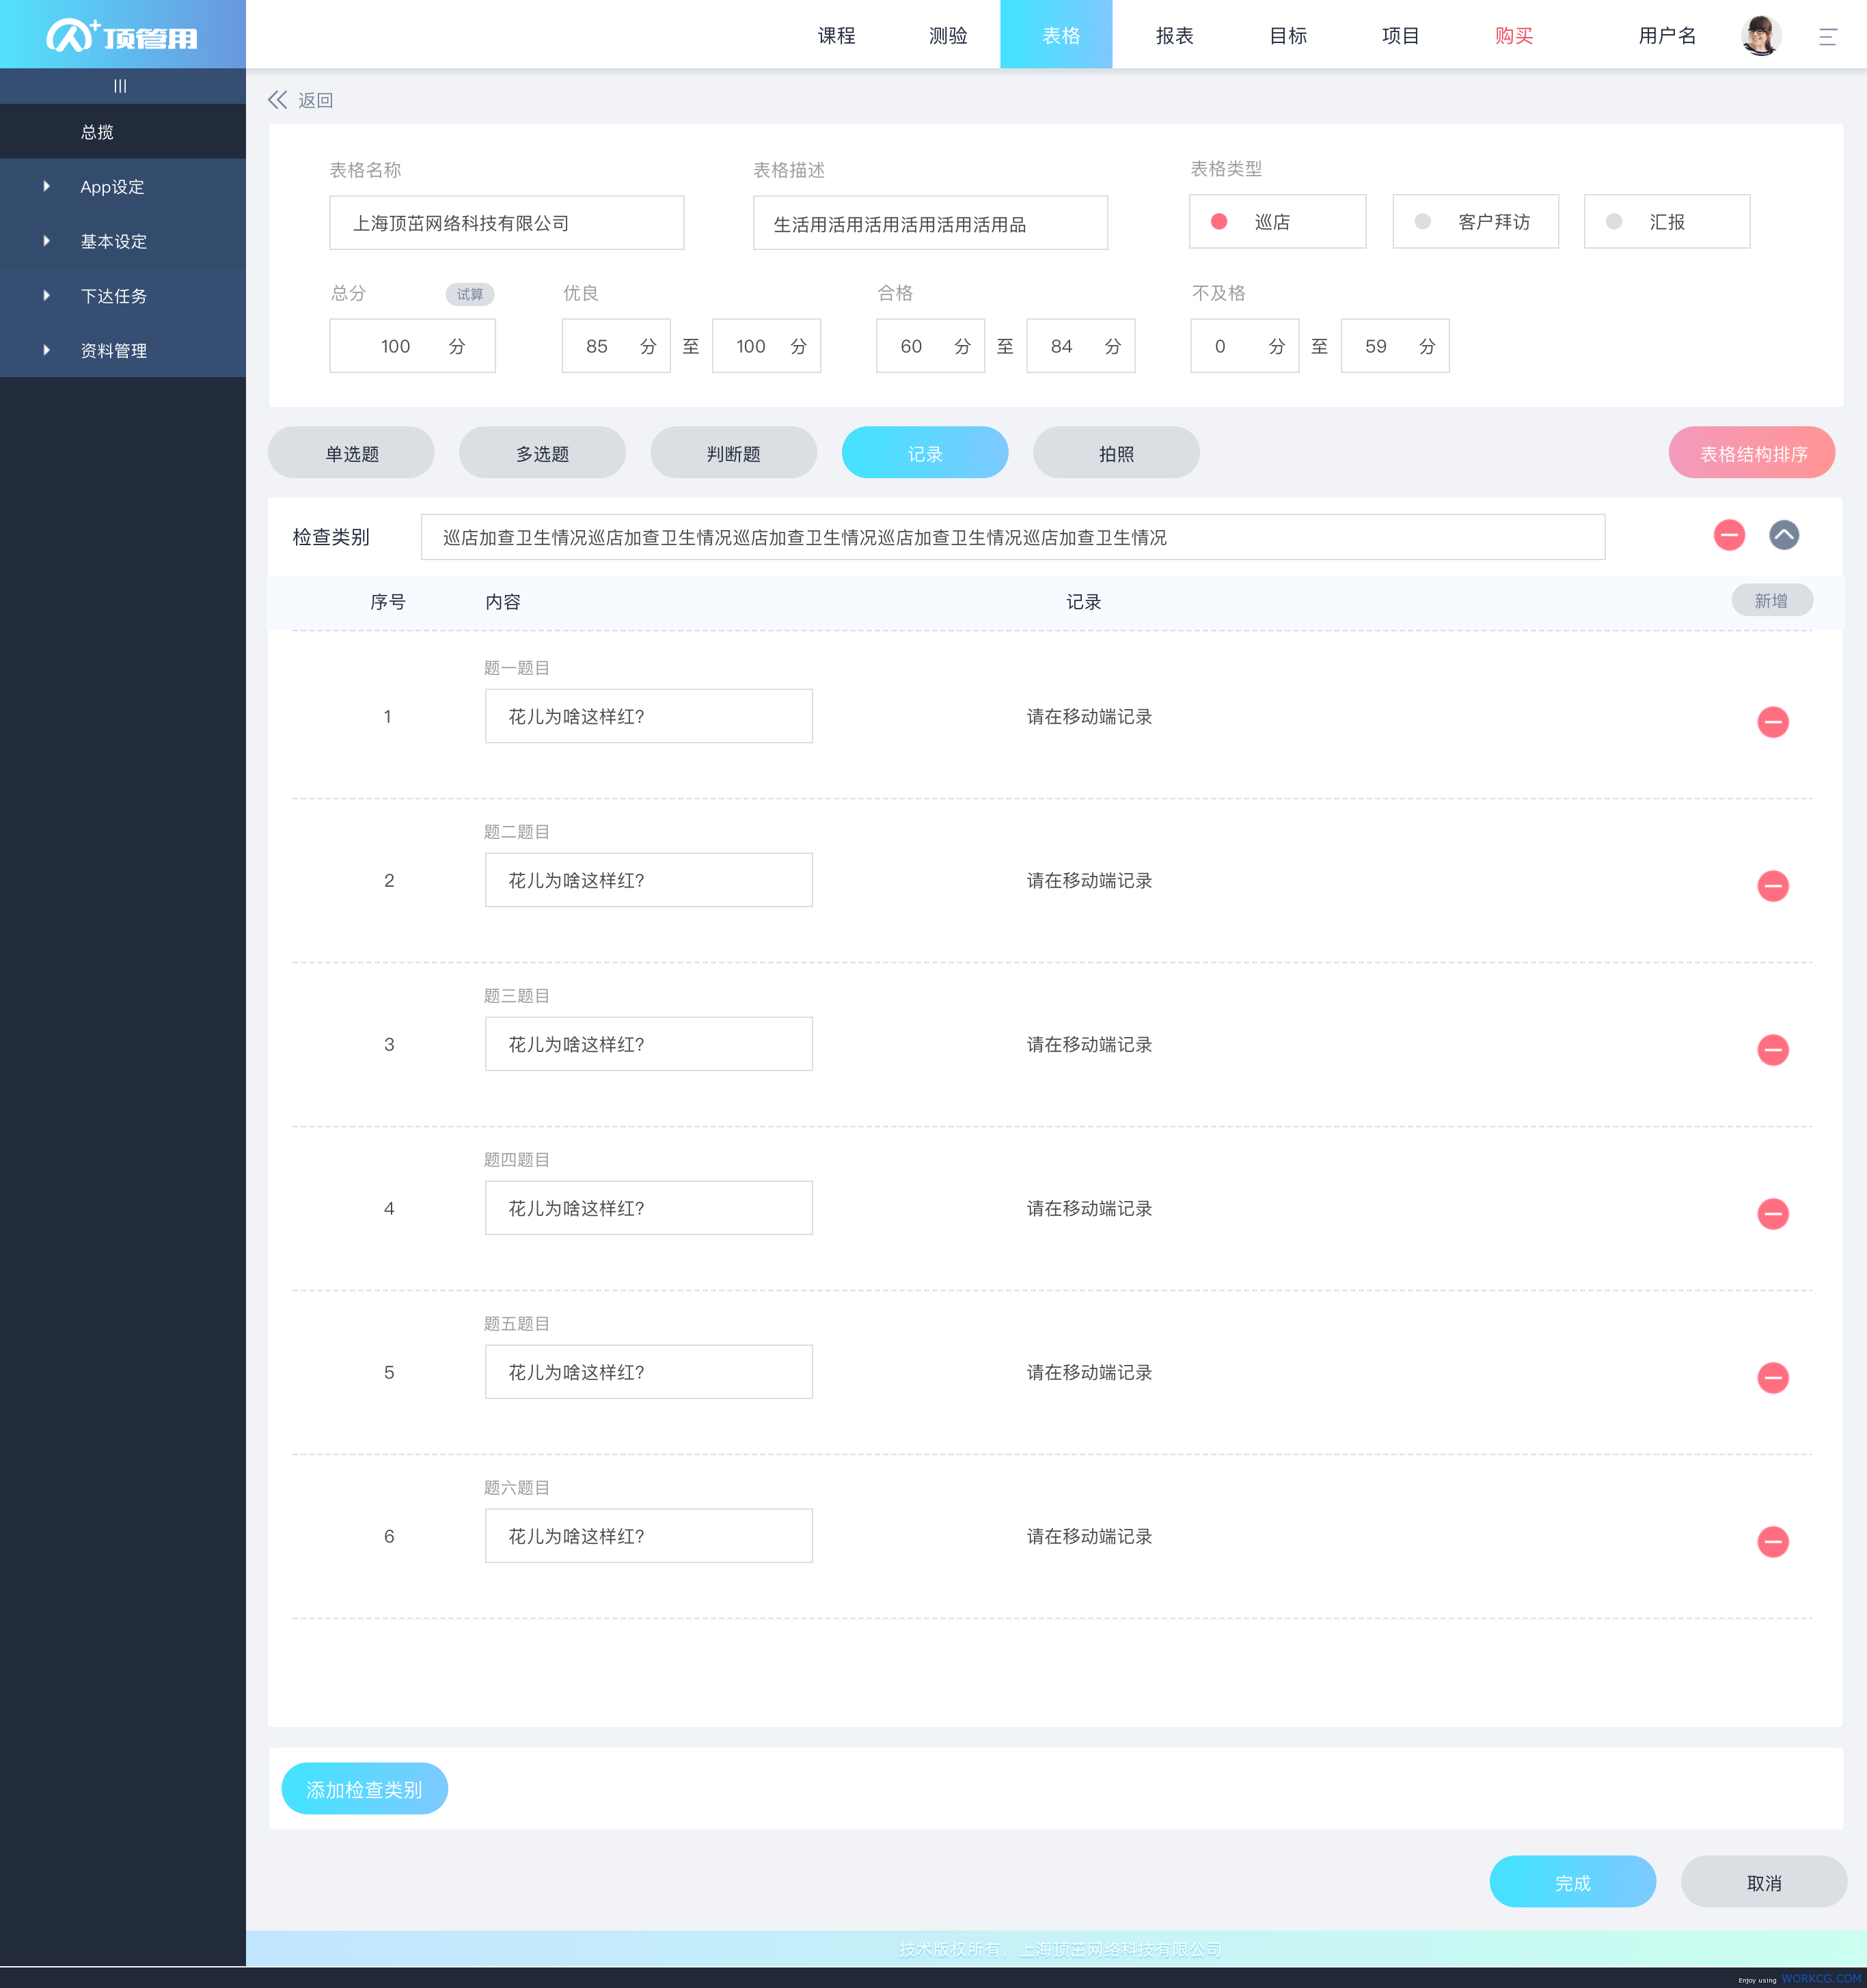Edit the 题五题目 content field
1867x1988 pixels.
(x=649, y=1372)
